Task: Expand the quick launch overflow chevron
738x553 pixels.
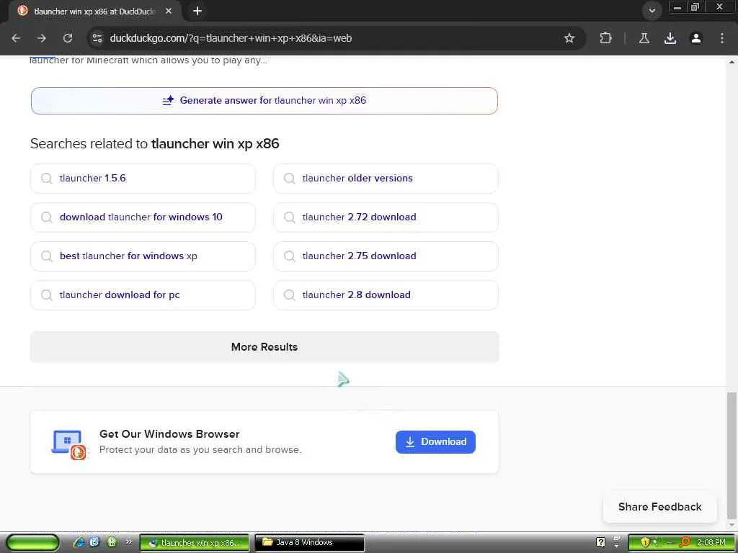Action: coord(128,542)
